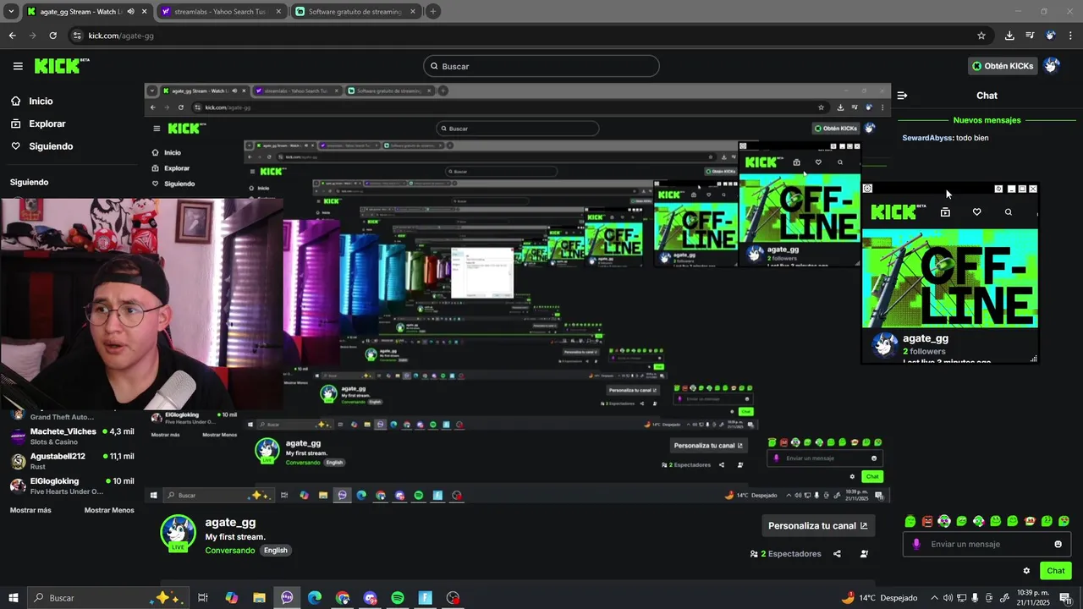Click the heart icon in floating Kick window
Viewport: 1083px width, 609px height.
pos(976,212)
